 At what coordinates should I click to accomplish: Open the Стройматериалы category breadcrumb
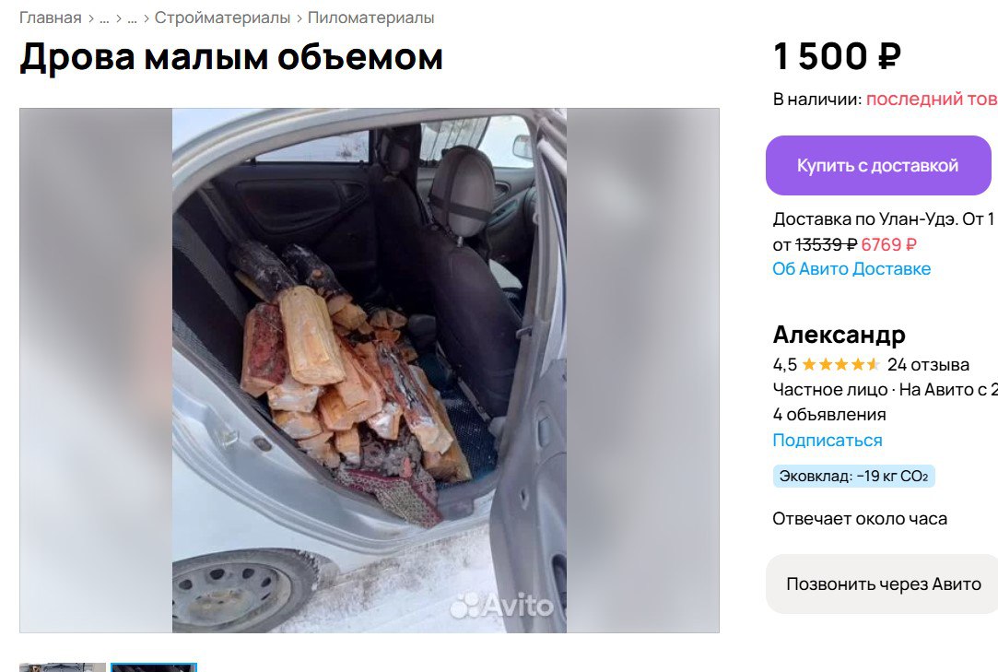click(x=222, y=18)
